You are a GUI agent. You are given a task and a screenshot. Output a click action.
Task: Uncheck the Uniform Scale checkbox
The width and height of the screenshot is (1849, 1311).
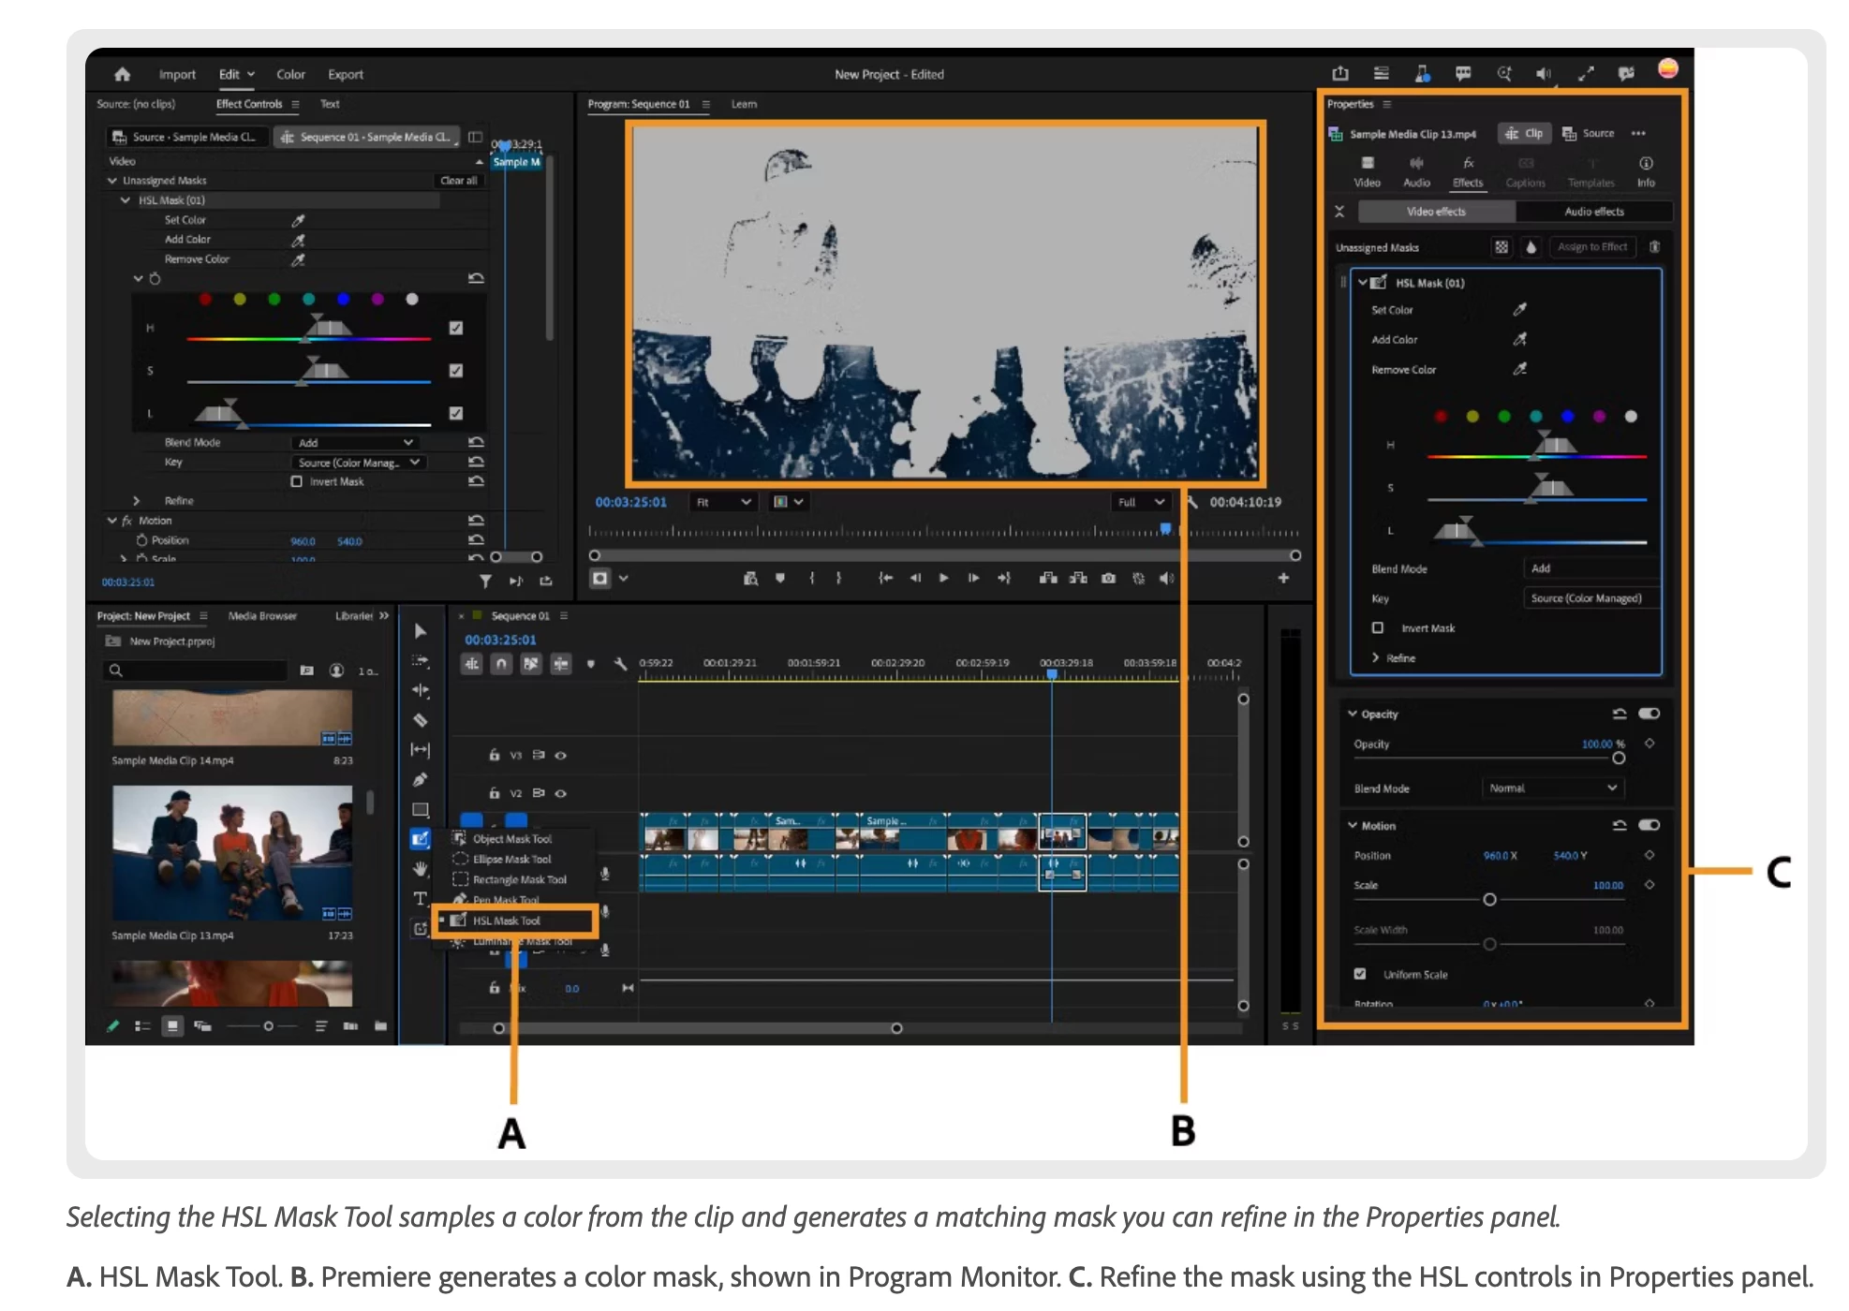(1360, 974)
